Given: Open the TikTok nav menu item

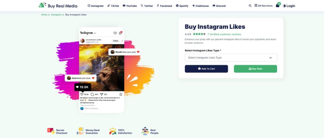Looking at the screenshot, I should tap(113, 6).
